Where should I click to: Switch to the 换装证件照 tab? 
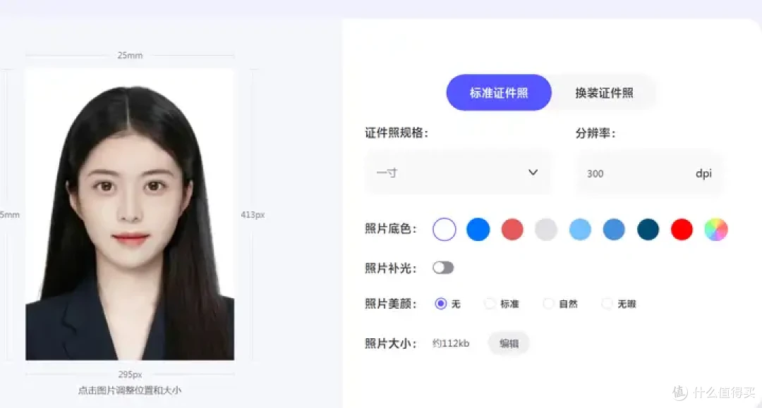(x=604, y=92)
